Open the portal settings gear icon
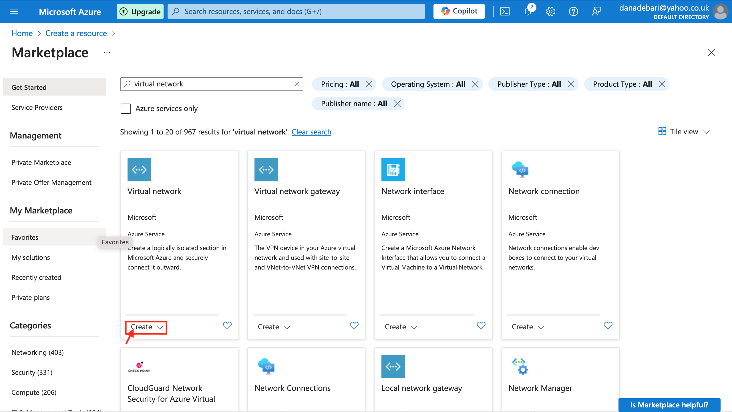The image size is (732, 412). (x=550, y=11)
